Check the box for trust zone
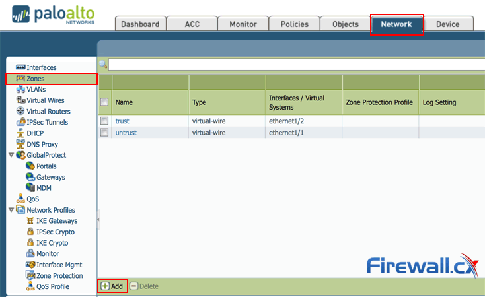Screen dimensions: 485x297 (104, 121)
